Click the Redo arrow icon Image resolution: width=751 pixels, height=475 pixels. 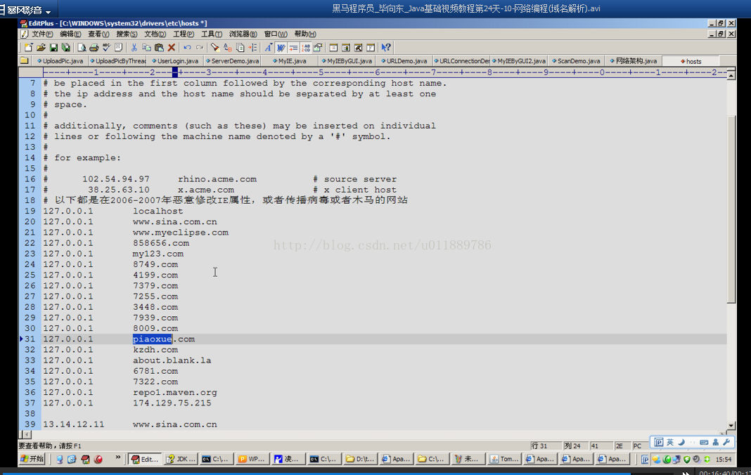coord(200,47)
